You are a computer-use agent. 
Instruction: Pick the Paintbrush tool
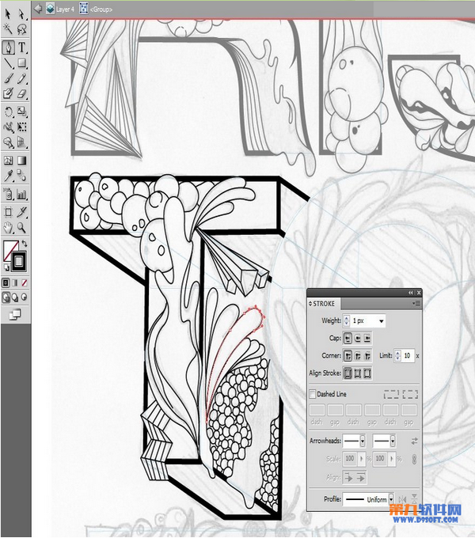pyautogui.click(x=8, y=78)
